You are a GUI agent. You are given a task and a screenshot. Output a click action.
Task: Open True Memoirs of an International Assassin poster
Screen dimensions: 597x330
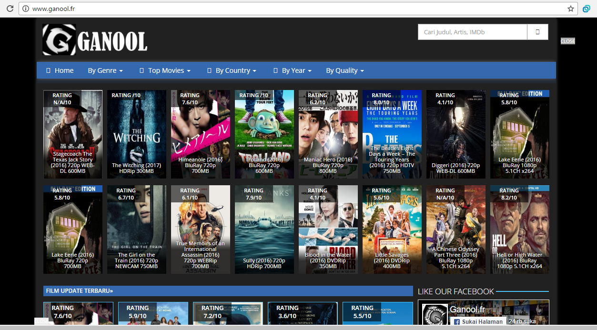pyautogui.click(x=201, y=230)
